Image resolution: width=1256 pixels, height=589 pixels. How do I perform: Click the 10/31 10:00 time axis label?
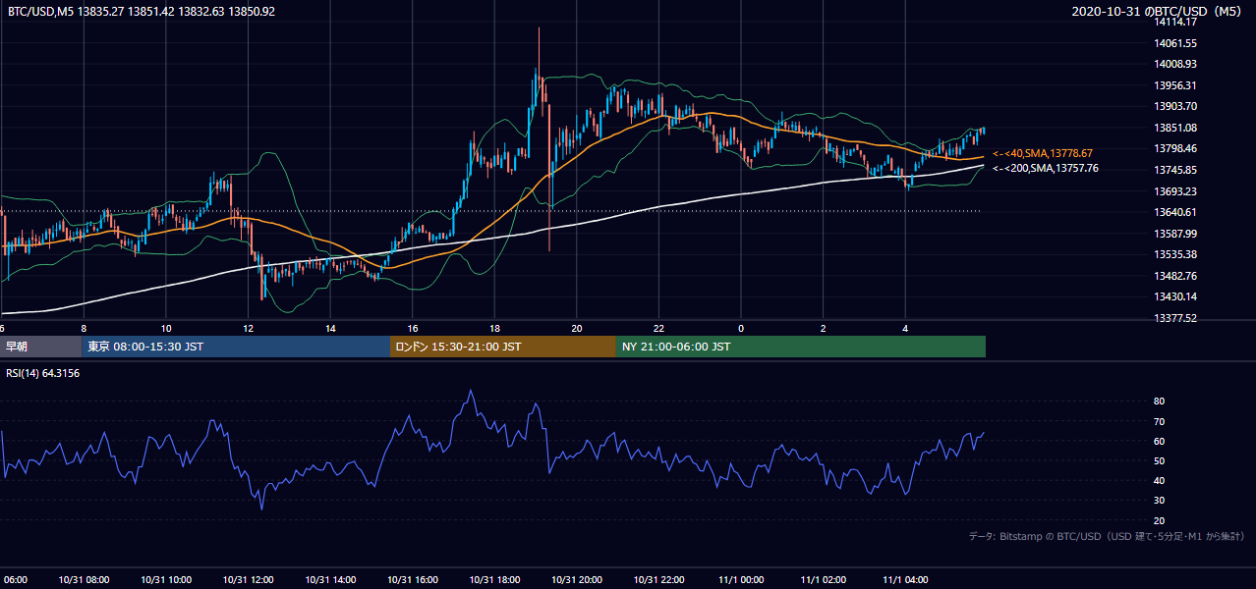coord(166,580)
